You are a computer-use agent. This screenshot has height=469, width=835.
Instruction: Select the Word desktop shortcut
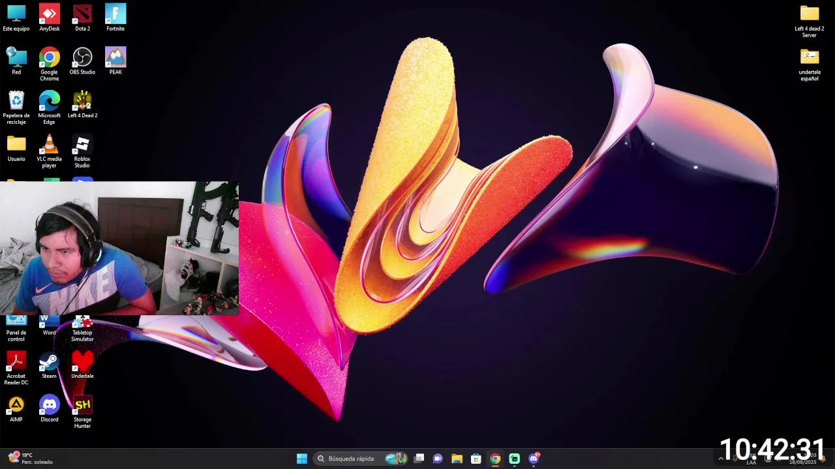click(x=50, y=326)
